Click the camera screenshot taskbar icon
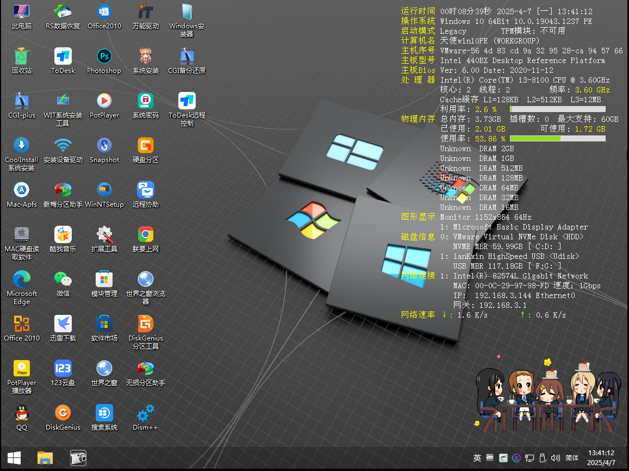This screenshot has width=629, height=471. click(x=78, y=458)
